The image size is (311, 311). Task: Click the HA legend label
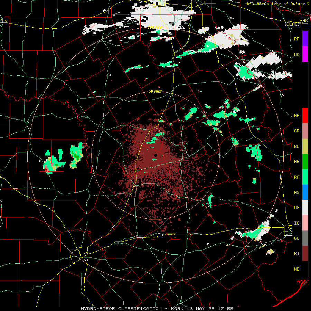[296, 116]
